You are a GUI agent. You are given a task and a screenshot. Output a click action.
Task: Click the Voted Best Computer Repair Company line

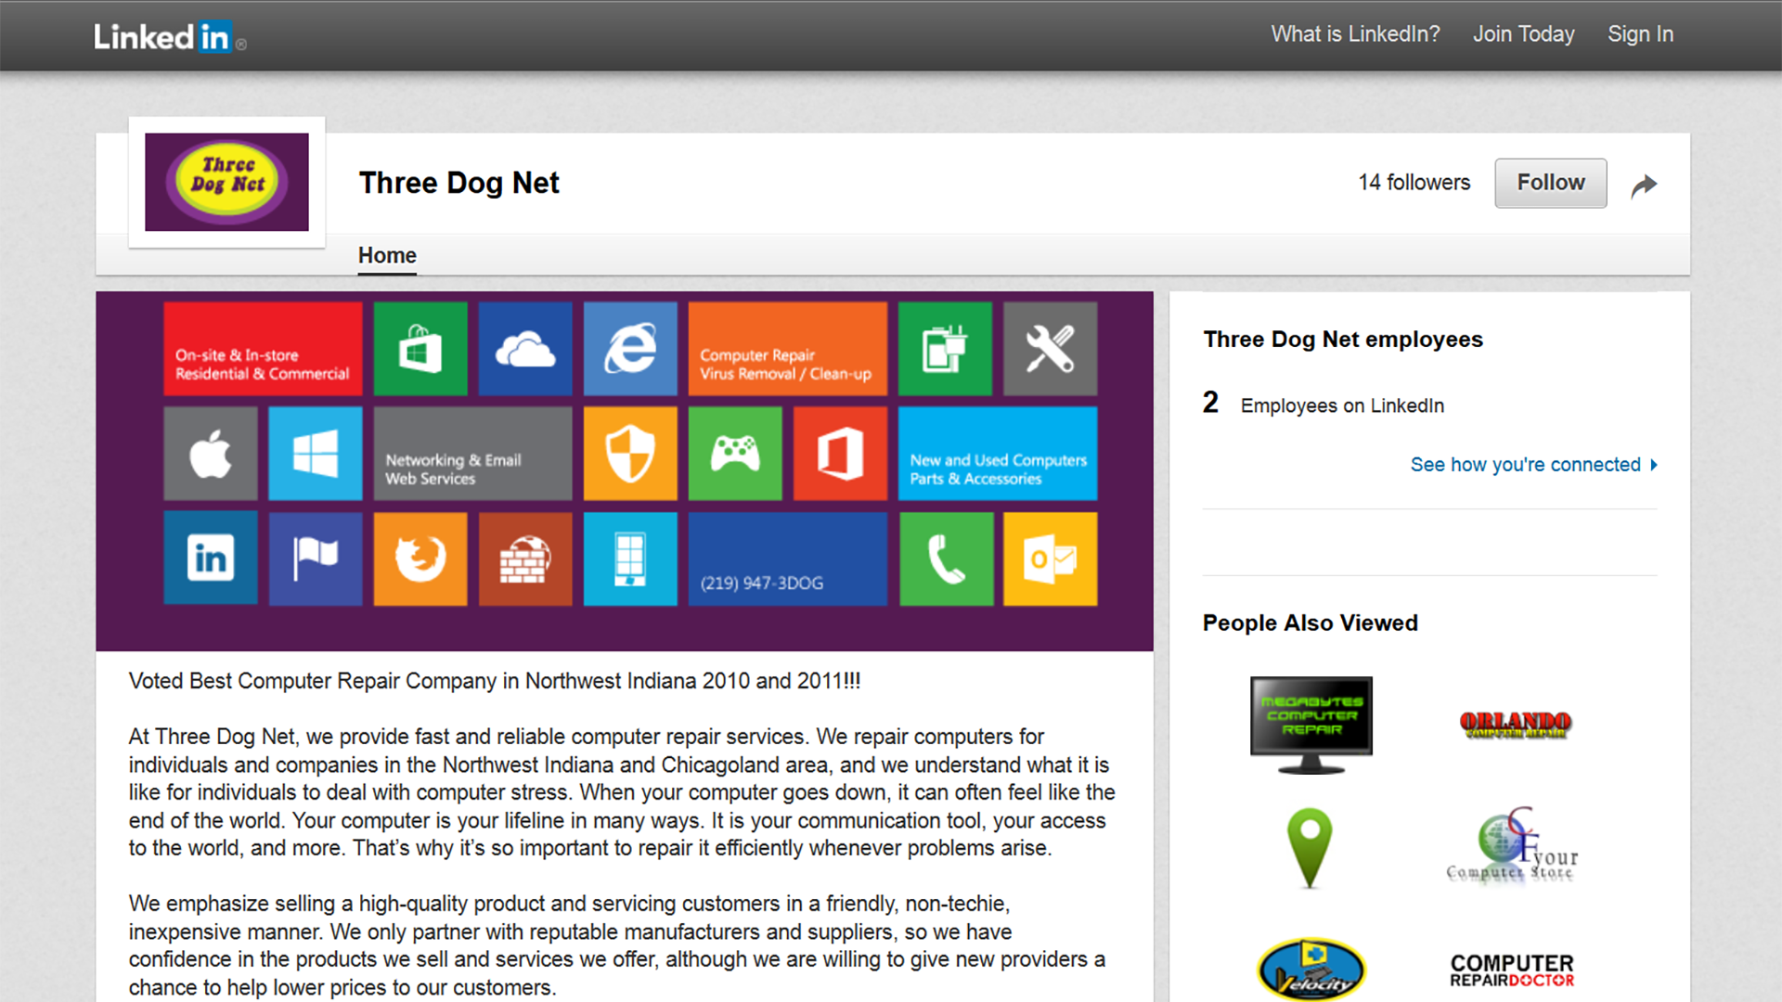(x=495, y=681)
